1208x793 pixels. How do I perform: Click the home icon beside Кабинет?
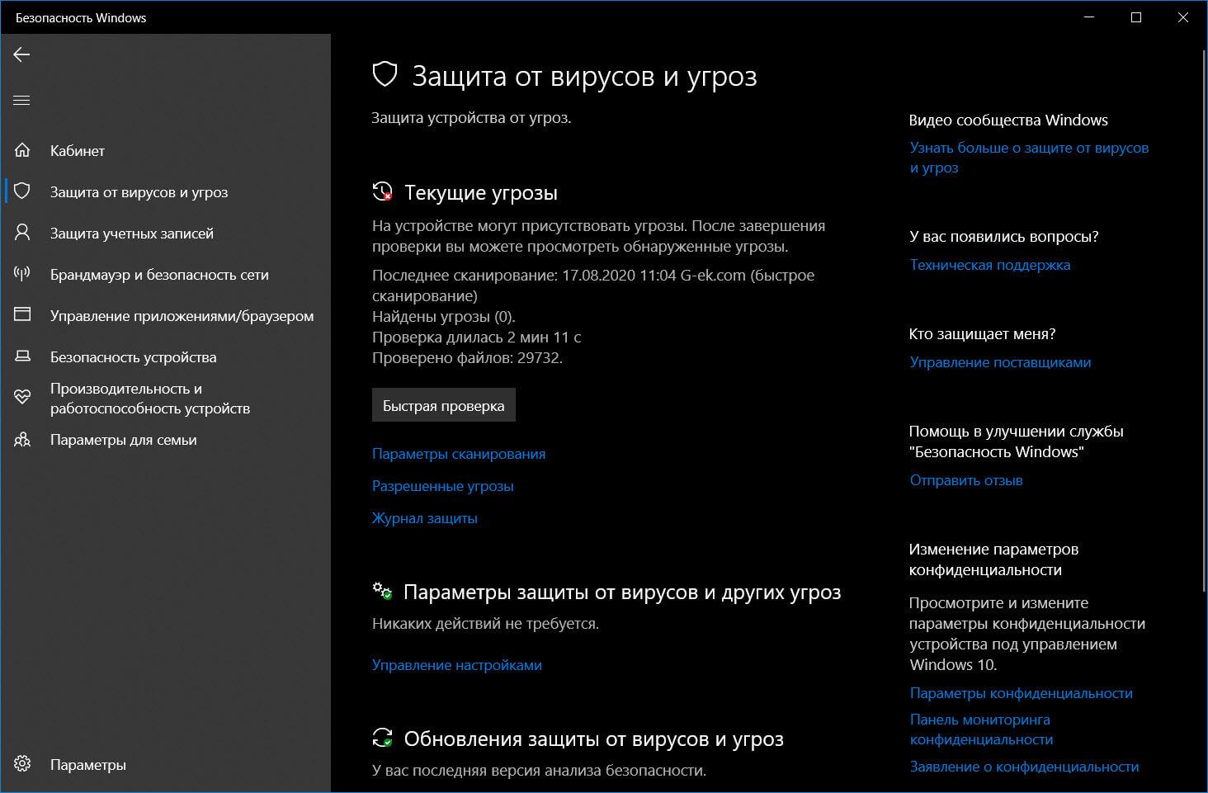[x=22, y=151]
